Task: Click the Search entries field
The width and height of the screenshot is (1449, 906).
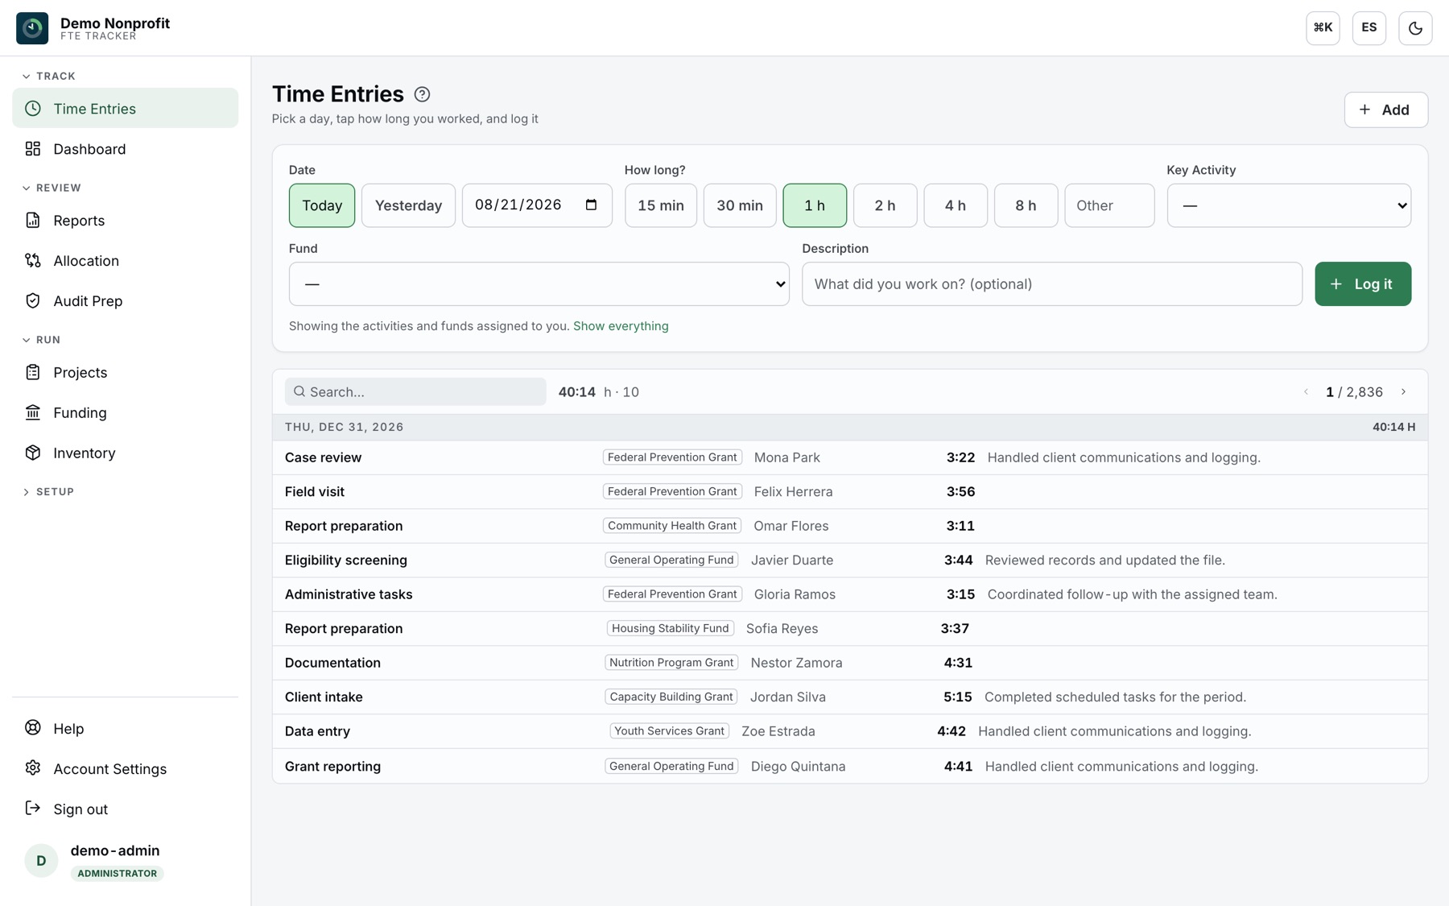Action: 415,392
